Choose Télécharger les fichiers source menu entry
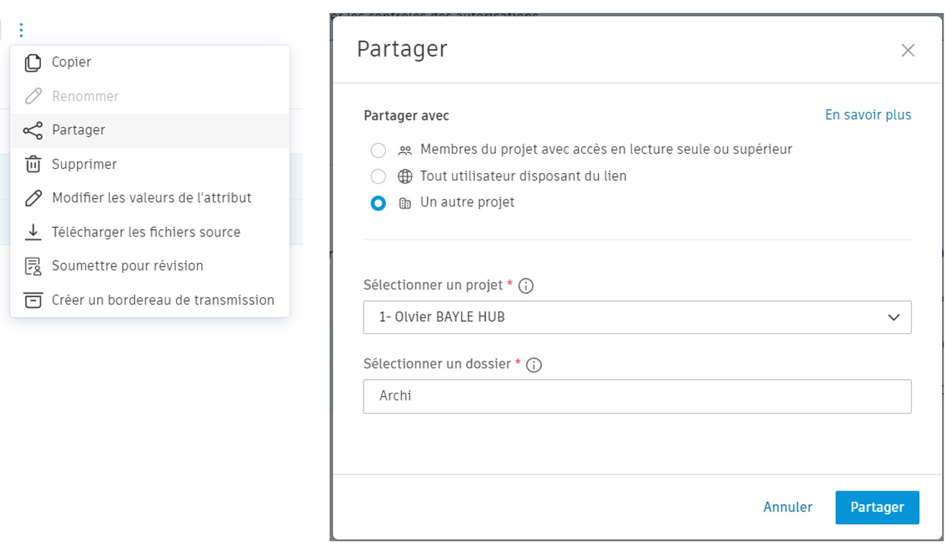945x545 pixels. (x=146, y=232)
